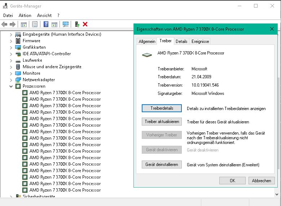Screen dimensions: 281x206
Task: Expand the Grafikkarten node
Action: pos(11,48)
